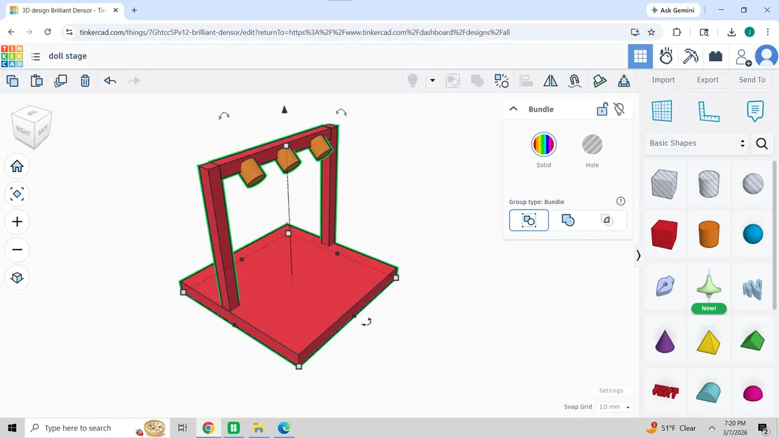Click the Export button

707,80
